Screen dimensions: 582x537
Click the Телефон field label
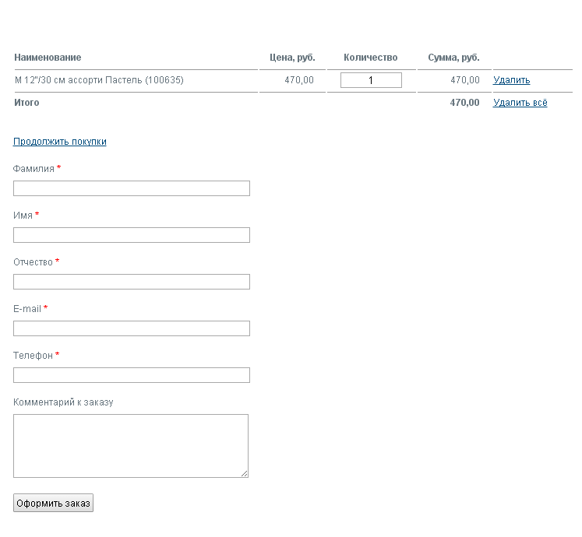click(x=33, y=356)
